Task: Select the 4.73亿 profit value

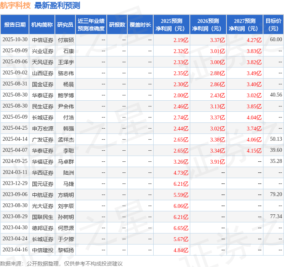Action: click(181, 173)
